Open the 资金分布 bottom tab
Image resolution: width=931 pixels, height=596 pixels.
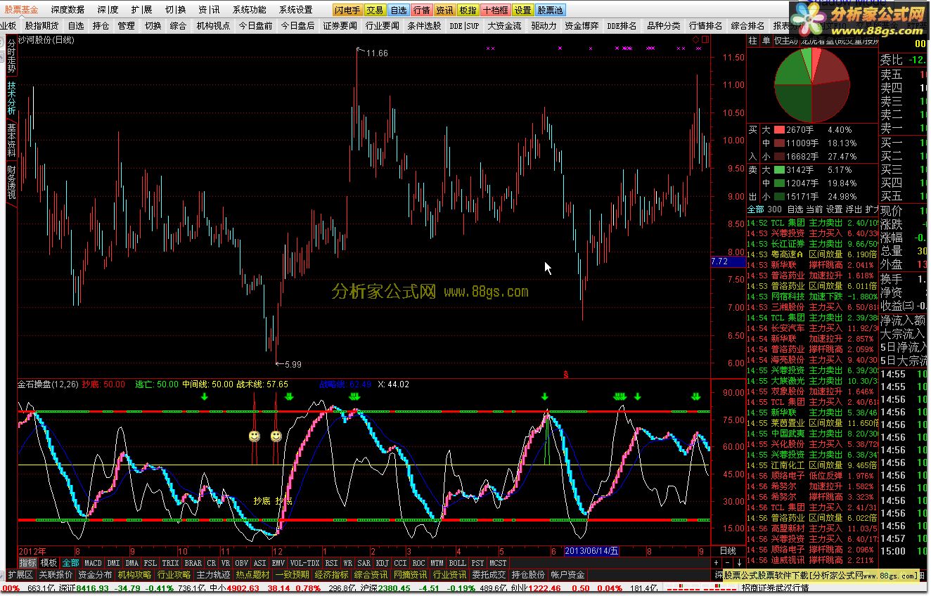point(95,575)
